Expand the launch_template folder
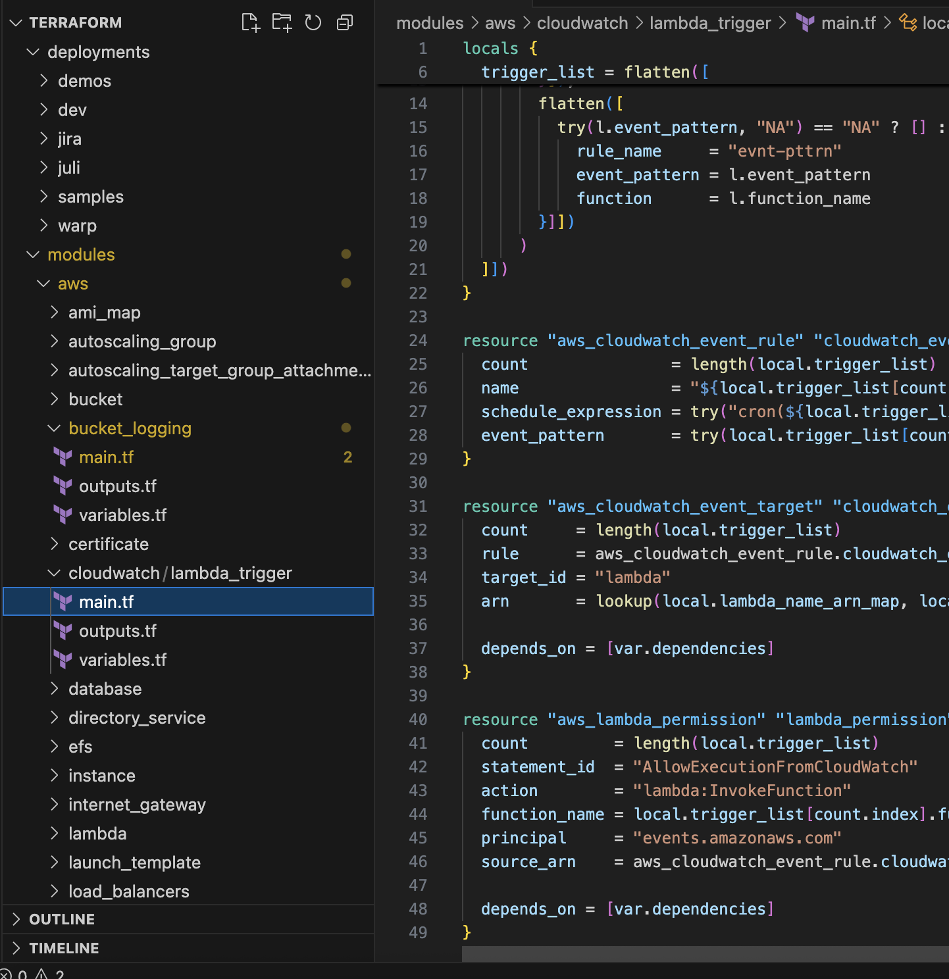The width and height of the screenshot is (949, 979). point(54,863)
